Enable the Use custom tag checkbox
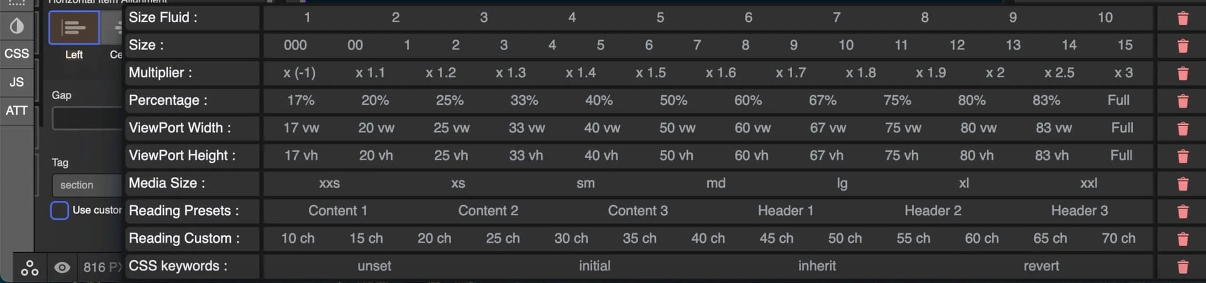Screen dimensions: 1206x283 click(x=60, y=210)
